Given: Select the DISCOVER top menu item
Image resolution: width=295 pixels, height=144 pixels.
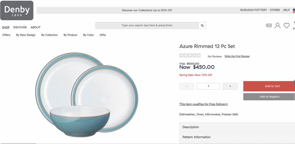Looking at the screenshot, I should pos(20,27).
